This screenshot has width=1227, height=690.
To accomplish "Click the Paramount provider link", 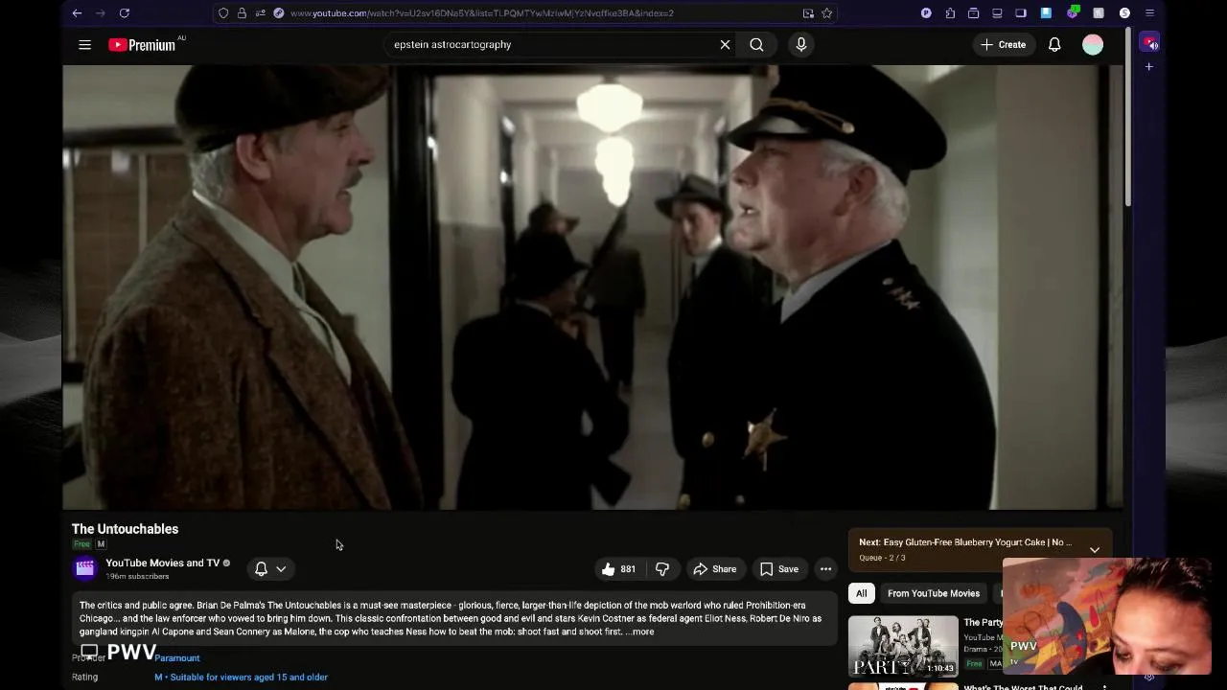I will tap(177, 658).
